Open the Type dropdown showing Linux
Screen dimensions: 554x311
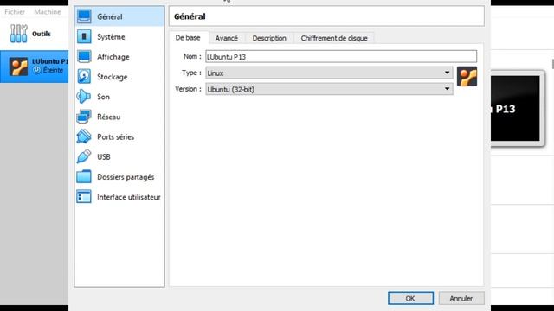click(x=329, y=73)
